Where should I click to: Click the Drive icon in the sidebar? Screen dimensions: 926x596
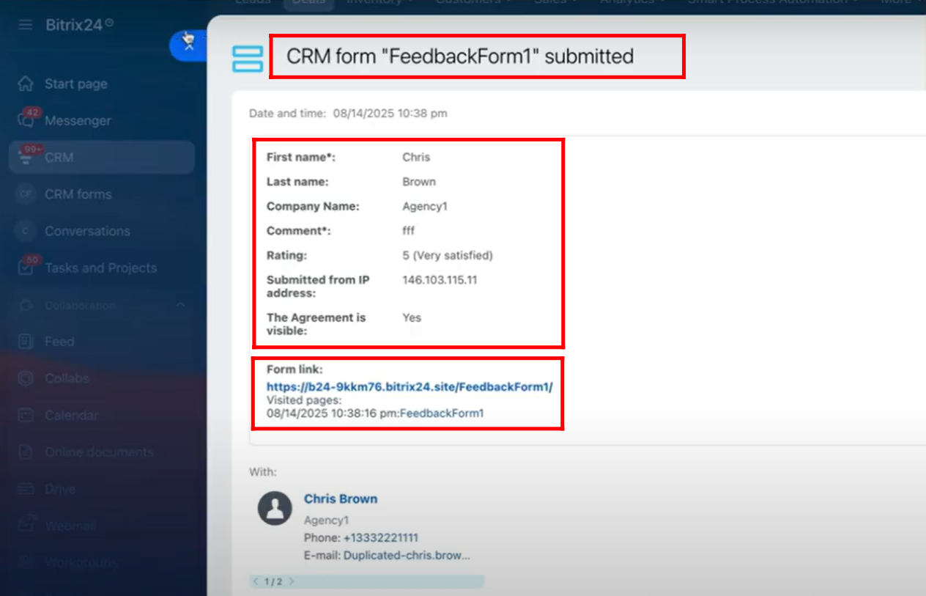pyautogui.click(x=26, y=489)
